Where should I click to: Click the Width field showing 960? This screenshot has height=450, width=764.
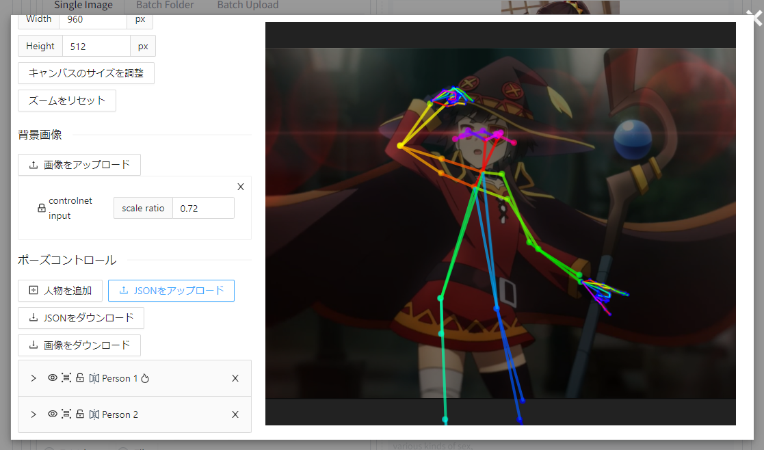[x=93, y=19]
